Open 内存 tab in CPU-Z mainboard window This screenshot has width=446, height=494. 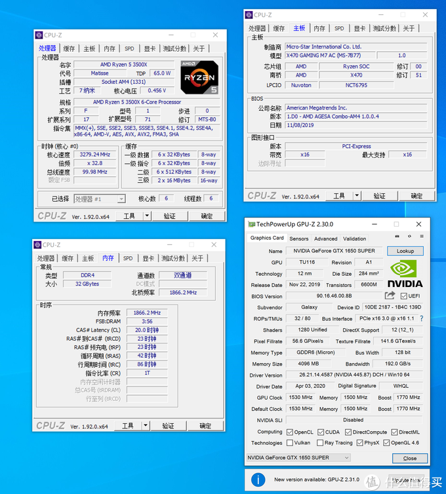click(x=319, y=28)
